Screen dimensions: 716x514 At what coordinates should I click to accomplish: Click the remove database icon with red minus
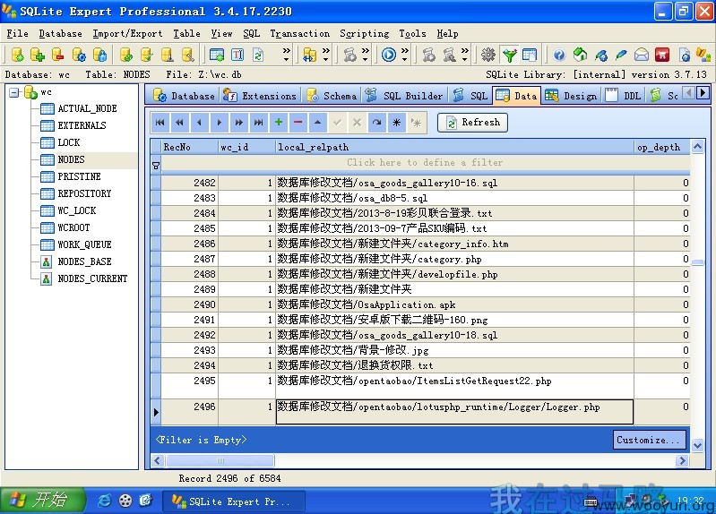[x=58, y=55]
